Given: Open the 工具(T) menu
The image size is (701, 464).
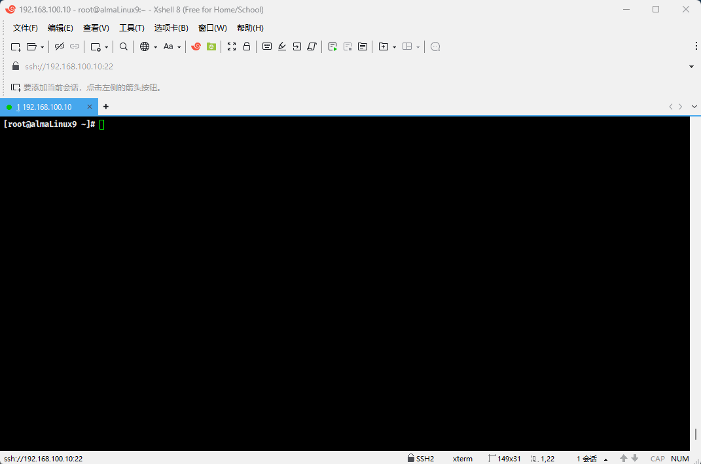Looking at the screenshot, I should (132, 27).
